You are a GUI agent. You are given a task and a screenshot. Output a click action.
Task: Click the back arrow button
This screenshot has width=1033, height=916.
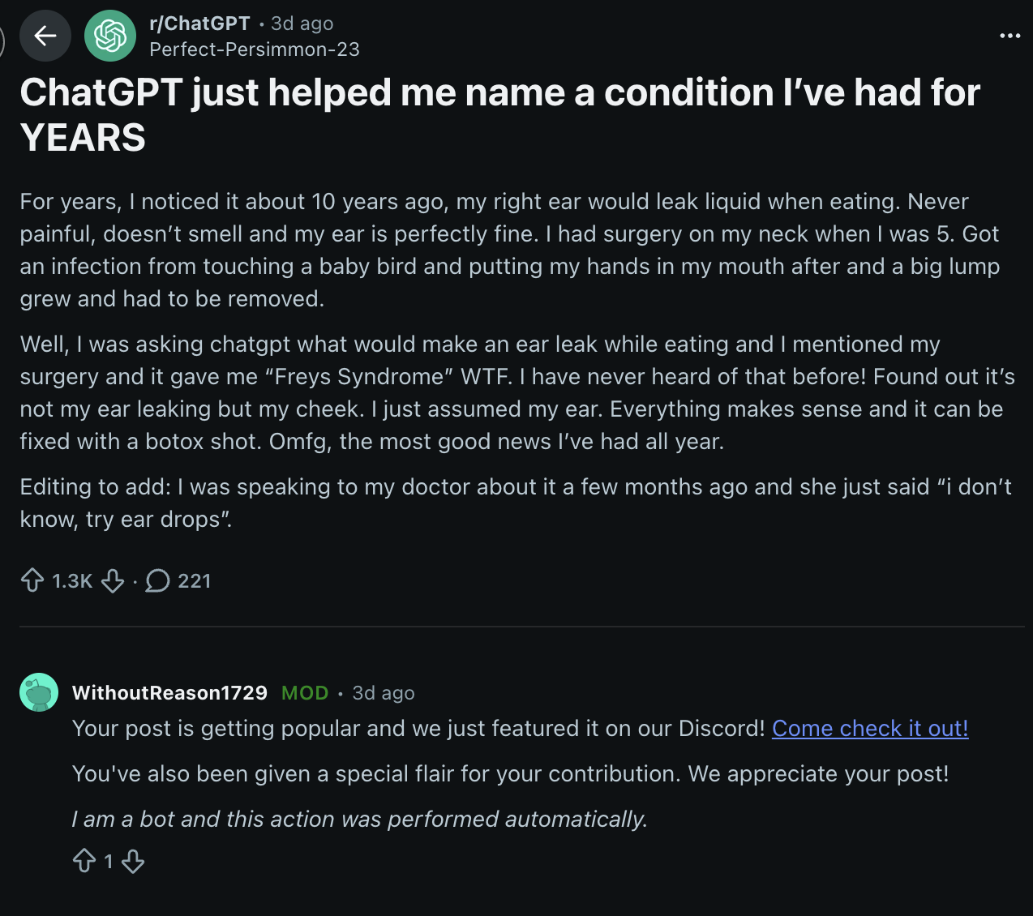(x=45, y=36)
